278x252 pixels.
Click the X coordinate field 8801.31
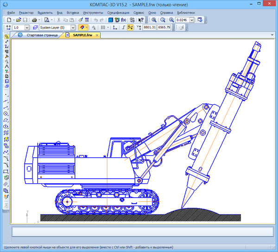[x=149, y=27]
